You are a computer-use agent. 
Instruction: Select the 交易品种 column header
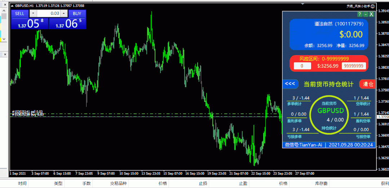[x=118, y=183]
